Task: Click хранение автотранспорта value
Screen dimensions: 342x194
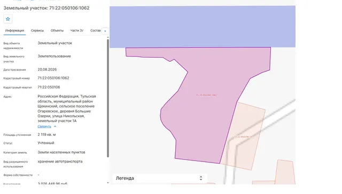Action: [60, 161]
